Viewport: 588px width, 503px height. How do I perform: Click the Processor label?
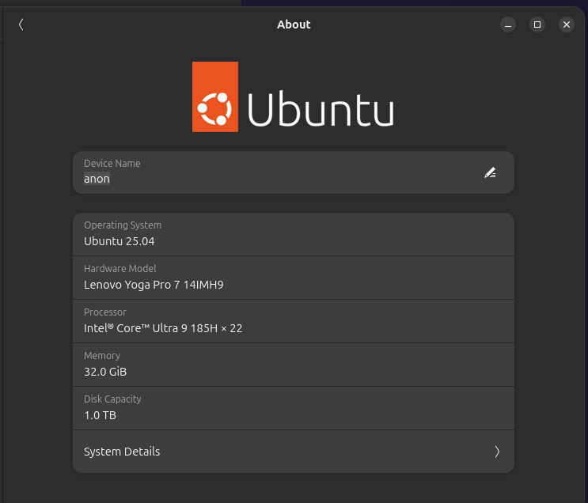[105, 312]
